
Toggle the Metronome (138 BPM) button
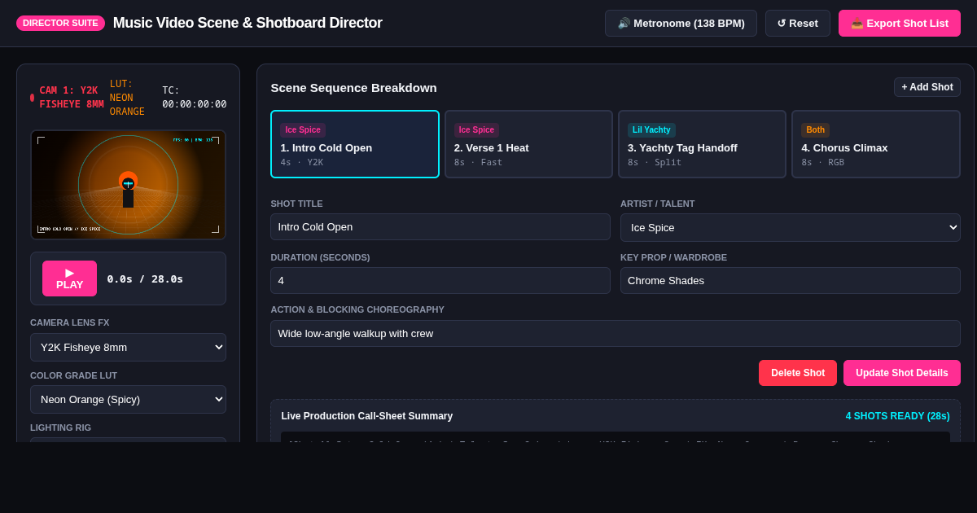[681, 23]
